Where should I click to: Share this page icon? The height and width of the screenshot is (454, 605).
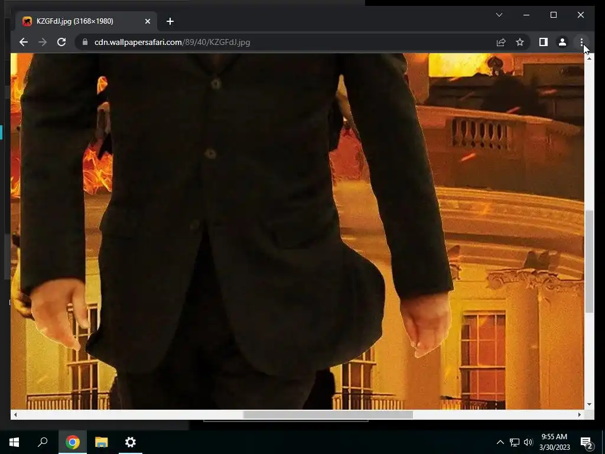[x=501, y=42]
